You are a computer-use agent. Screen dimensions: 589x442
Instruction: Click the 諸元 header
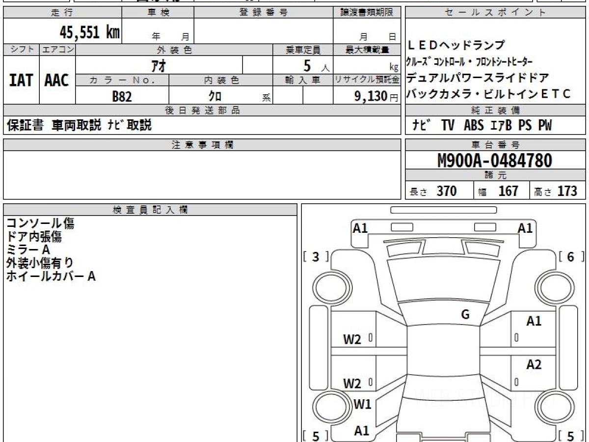[x=496, y=175]
